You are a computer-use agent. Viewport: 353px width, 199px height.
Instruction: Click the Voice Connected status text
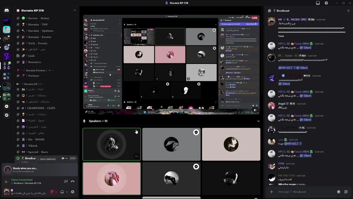(22, 180)
